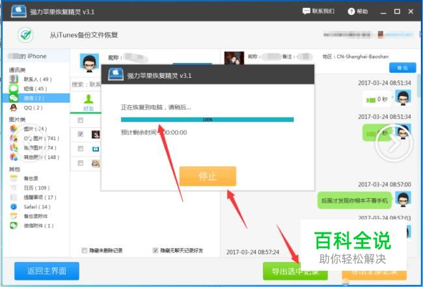Click the 搜索 contact search field
Screen dimensions: 423x287
[x=86, y=84]
